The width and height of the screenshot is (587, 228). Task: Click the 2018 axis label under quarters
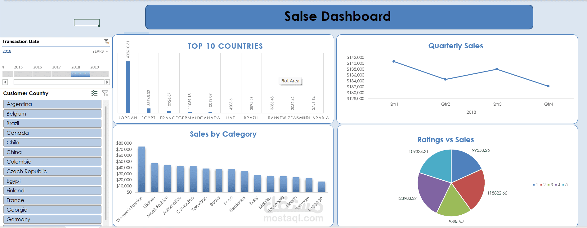pyautogui.click(x=471, y=112)
